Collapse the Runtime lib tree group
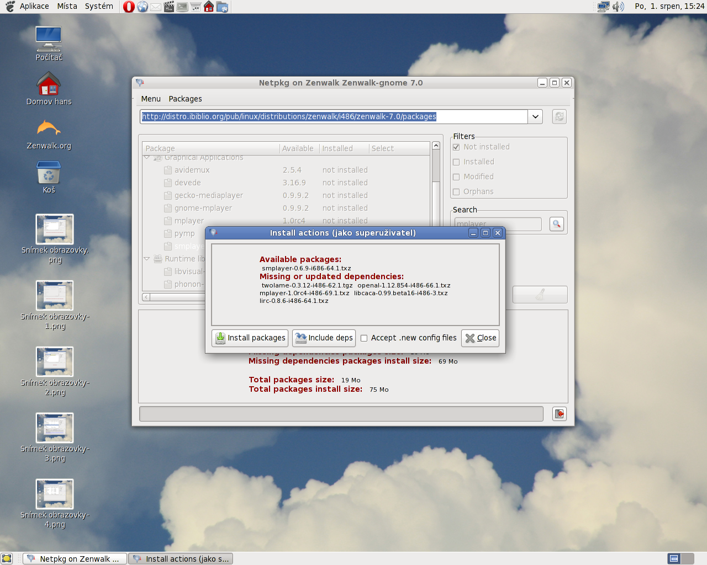Image resolution: width=707 pixels, height=565 pixels. (x=147, y=259)
